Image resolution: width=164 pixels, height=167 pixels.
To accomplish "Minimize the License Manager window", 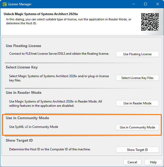I will click(x=134, y=4).
